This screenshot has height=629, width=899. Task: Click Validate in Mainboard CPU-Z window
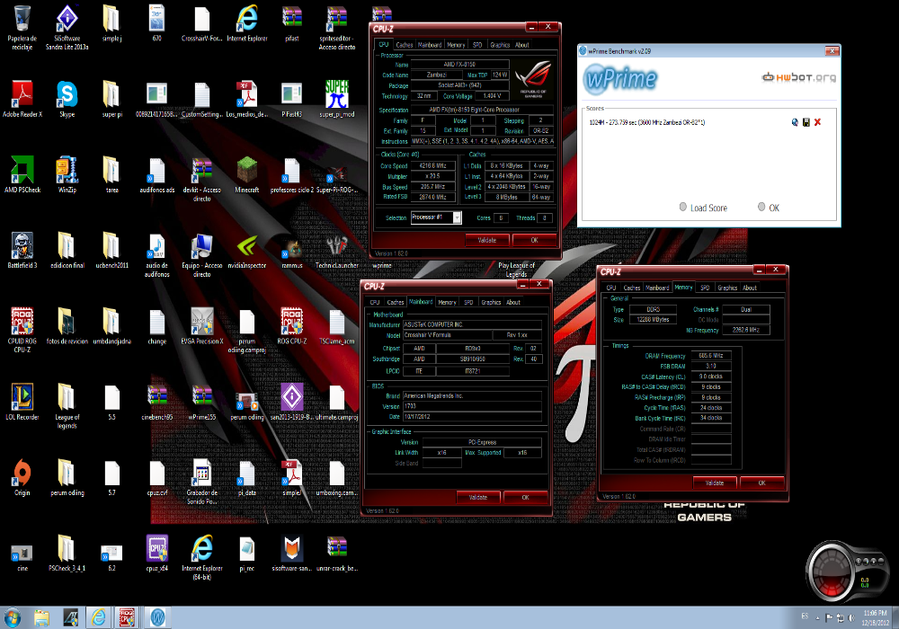pyautogui.click(x=478, y=497)
